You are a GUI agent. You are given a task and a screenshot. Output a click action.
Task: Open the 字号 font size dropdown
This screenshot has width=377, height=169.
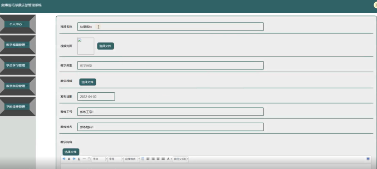pos(116,159)
